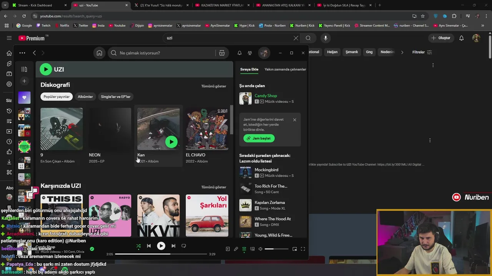Open Spotify three-dots menu

pos(22,53)
